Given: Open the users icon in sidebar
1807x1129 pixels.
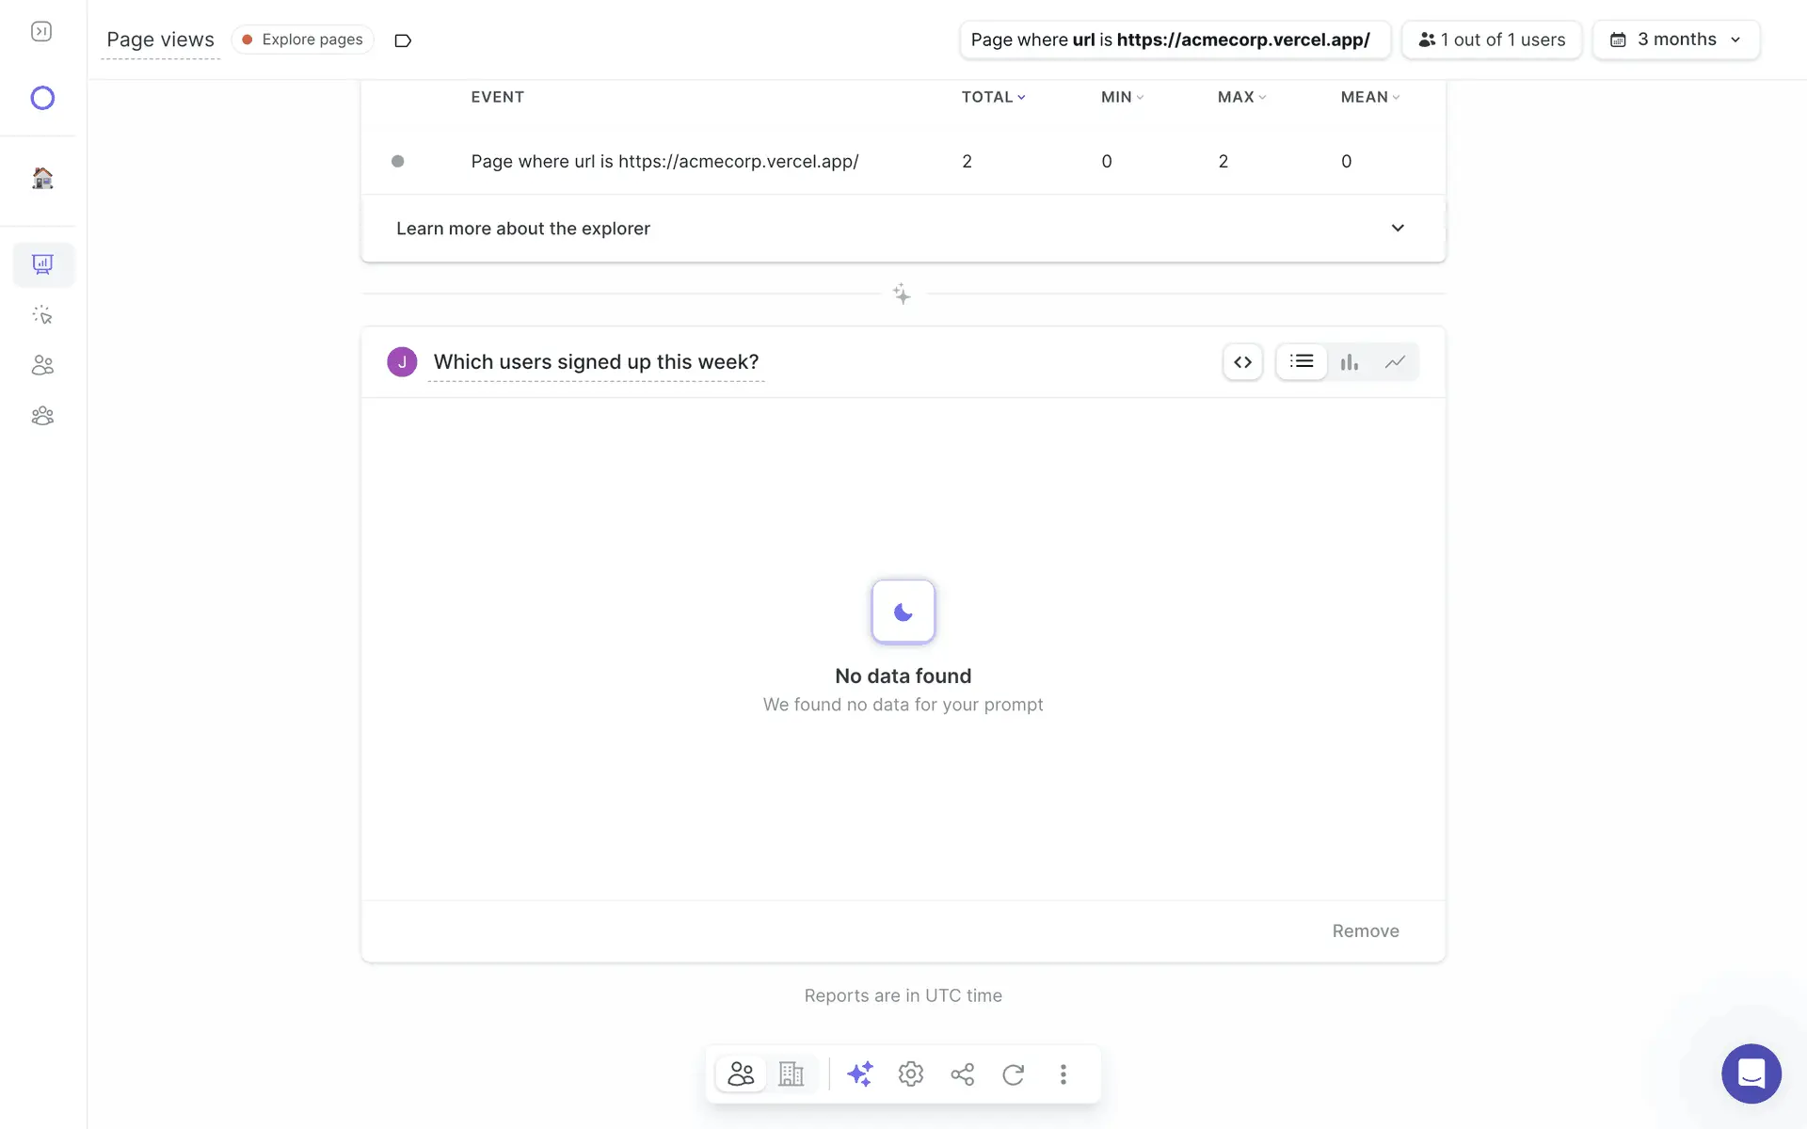Looking at the screenshot, I should [42, 365].
